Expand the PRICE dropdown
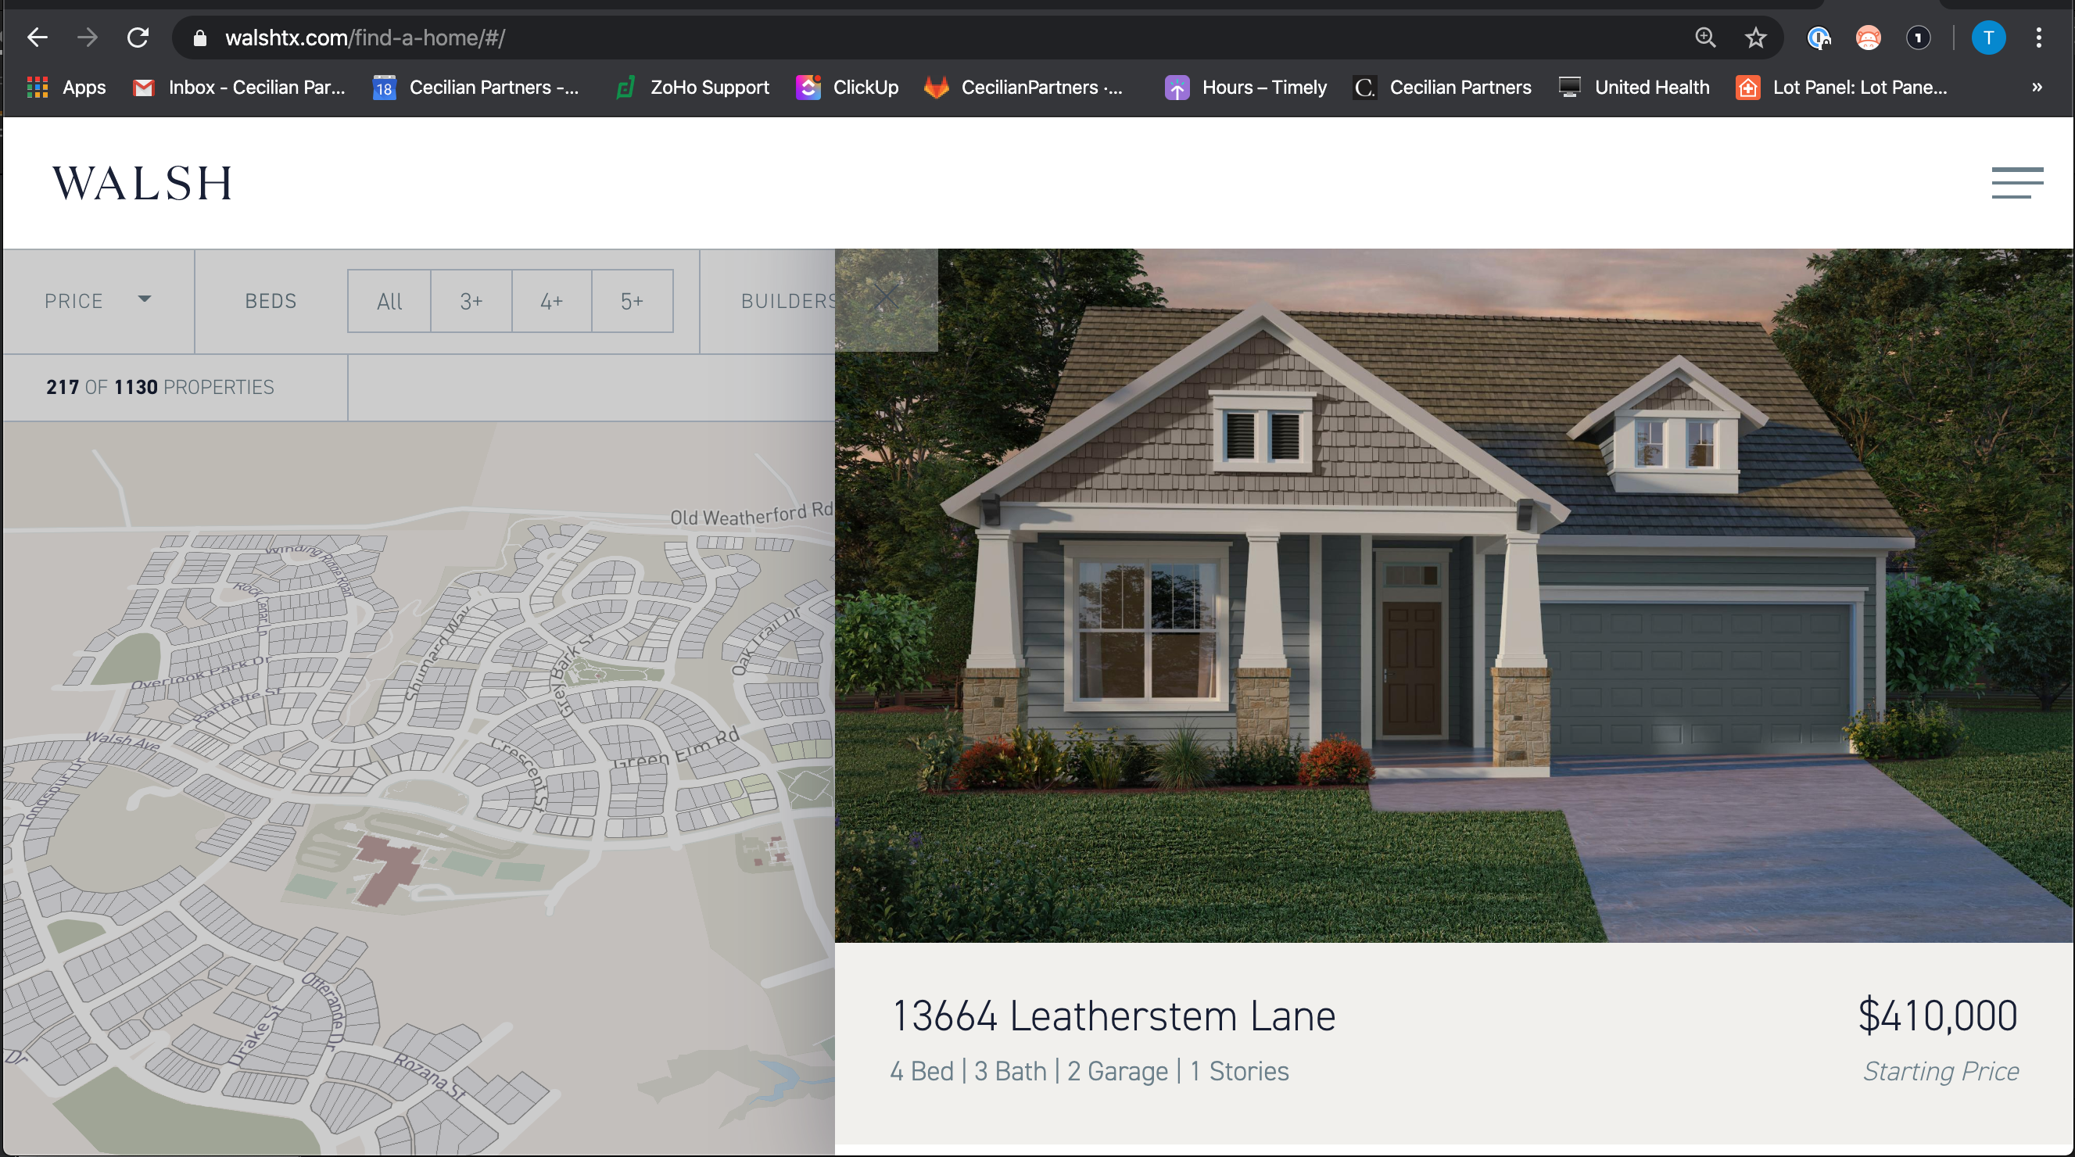The height and width of the screenshot is (1157, 2075). [x=98, y=301]
